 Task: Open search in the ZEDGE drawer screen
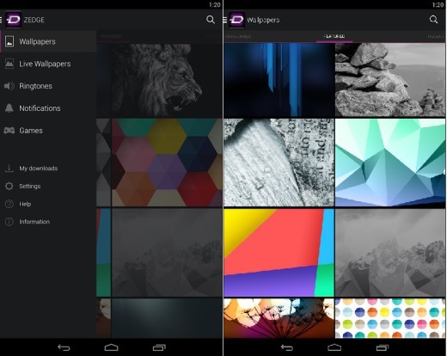click(211, 20)
